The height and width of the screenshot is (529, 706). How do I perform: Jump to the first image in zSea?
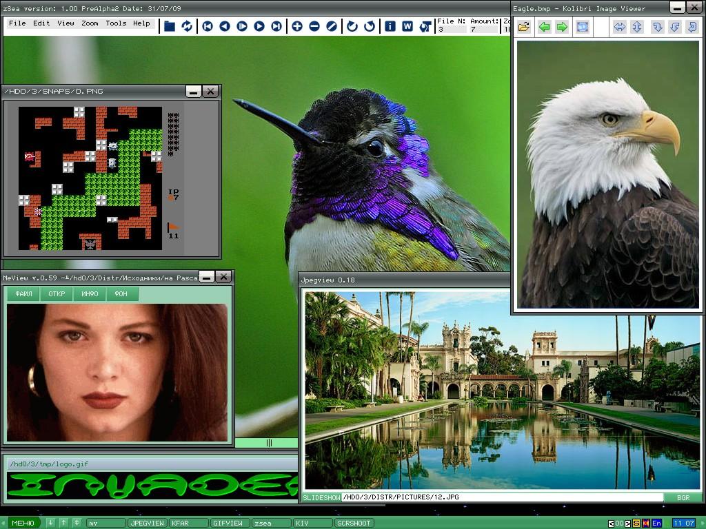pos(208,26)
